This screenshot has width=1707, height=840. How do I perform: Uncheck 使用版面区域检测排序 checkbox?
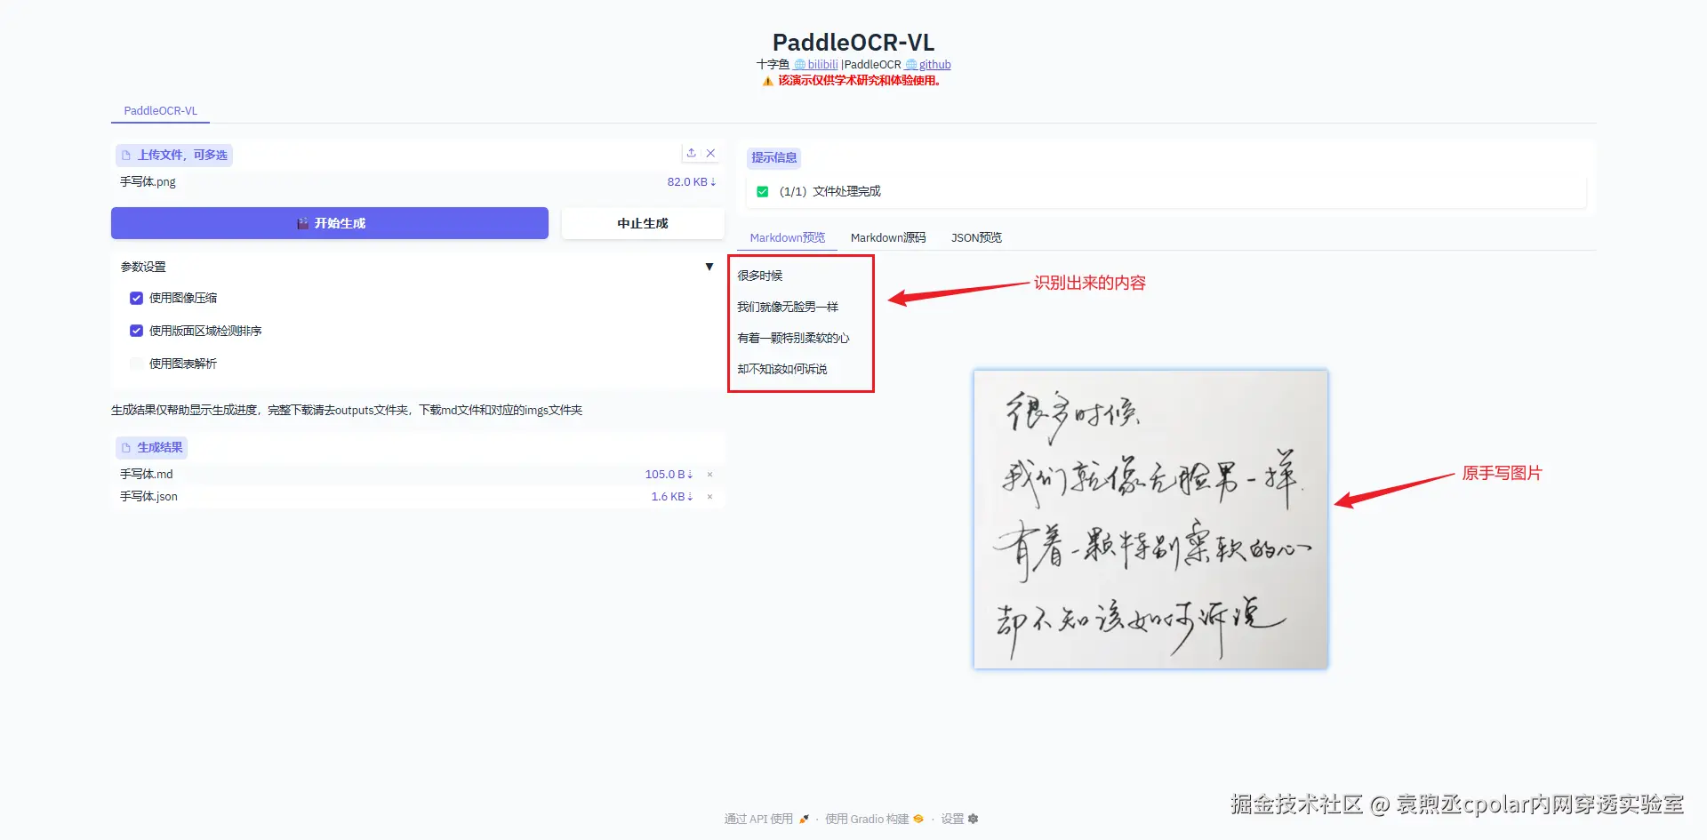pos(136,331)
